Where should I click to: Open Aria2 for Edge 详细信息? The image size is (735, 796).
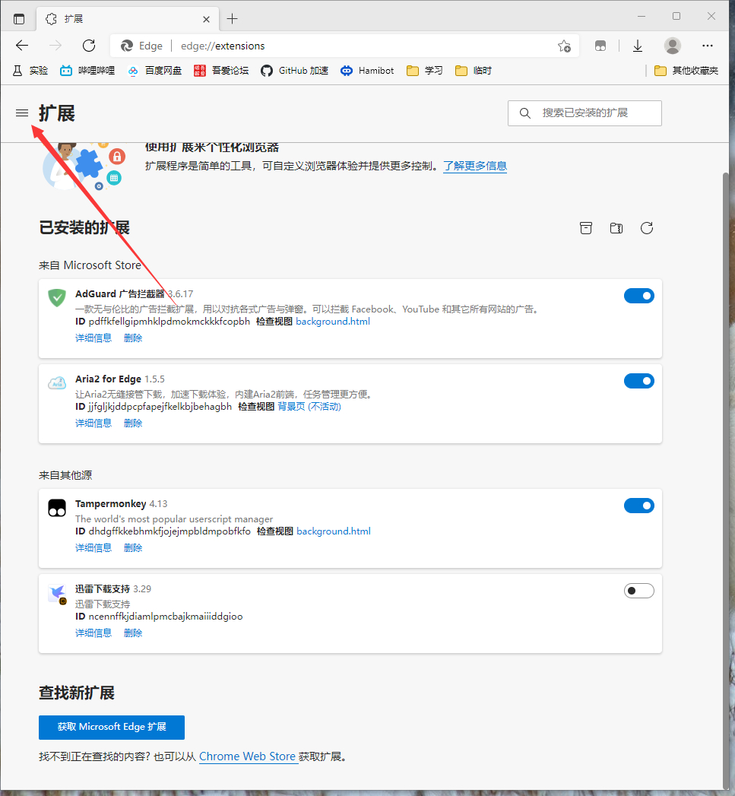pos(93,423)
